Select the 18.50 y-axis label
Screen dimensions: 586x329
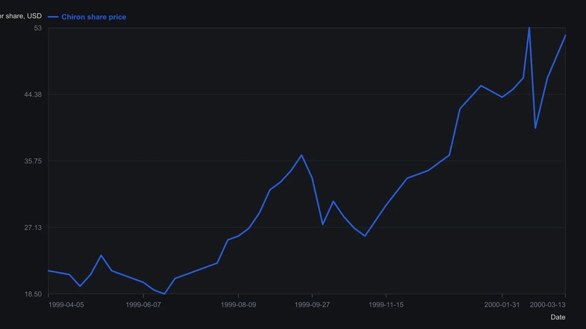click(33, 294)
